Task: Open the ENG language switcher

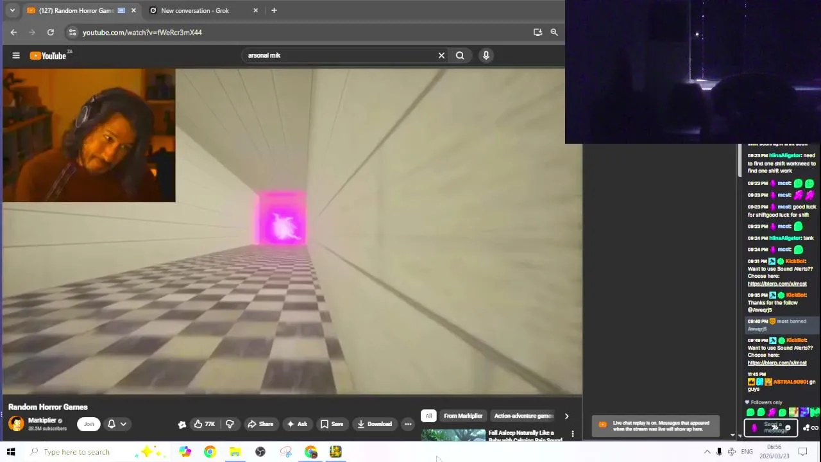Action: [747, 452]
